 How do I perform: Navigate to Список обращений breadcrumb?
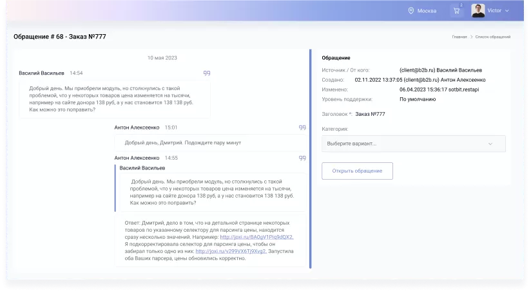493,37
